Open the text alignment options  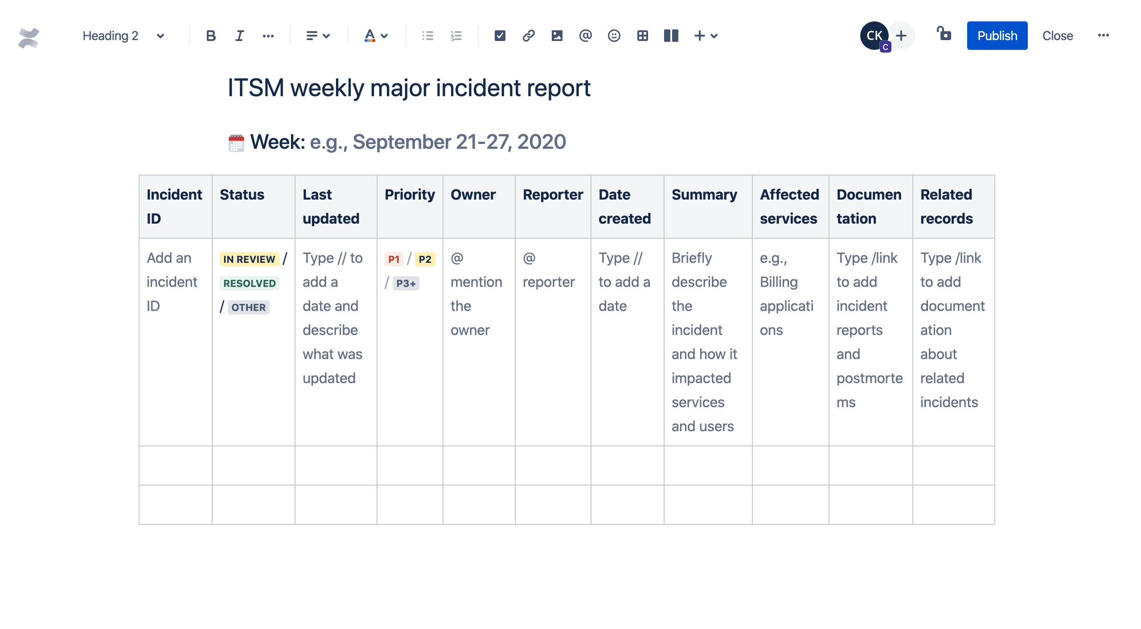(x=313, y=35)
